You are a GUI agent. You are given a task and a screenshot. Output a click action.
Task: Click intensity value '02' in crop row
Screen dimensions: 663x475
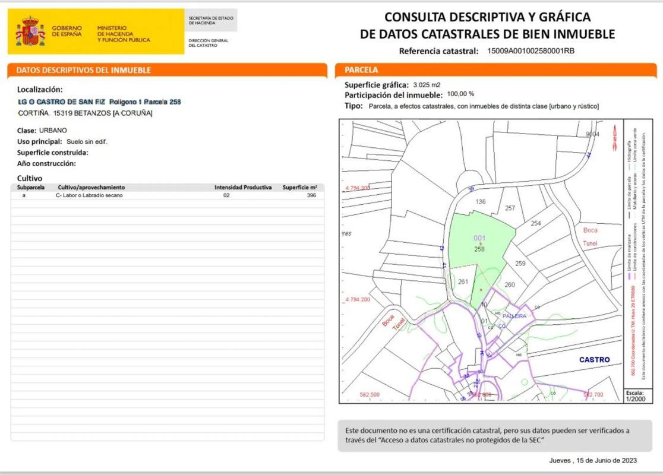[x=226, y=195]
